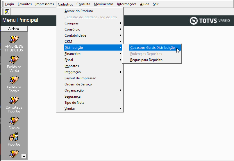
Task: Click the shortcut icon below Produtos
Action: pos(14,154)
